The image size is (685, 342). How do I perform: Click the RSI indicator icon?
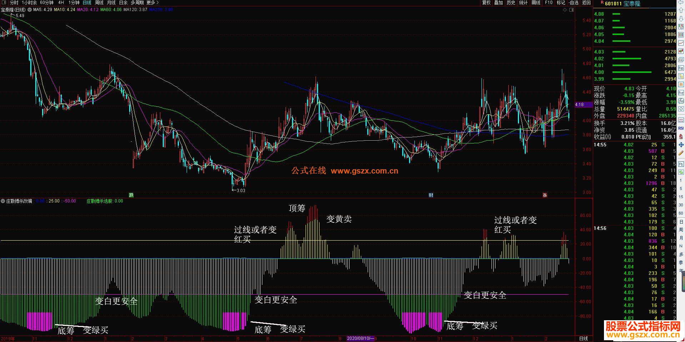point(681,128)
